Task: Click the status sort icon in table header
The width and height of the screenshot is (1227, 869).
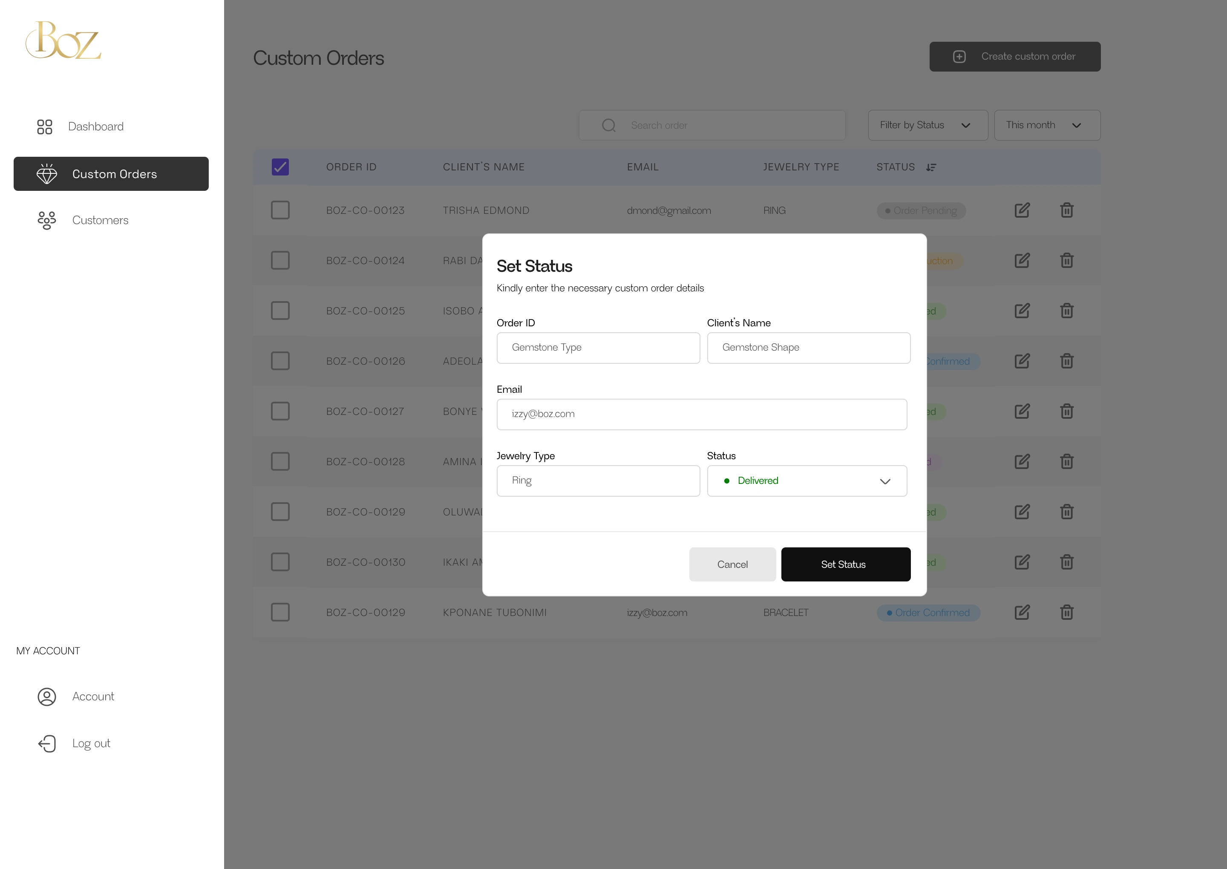Action: click(931, 167)
